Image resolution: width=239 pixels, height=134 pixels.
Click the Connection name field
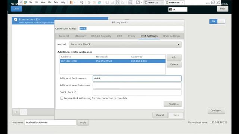131,29
